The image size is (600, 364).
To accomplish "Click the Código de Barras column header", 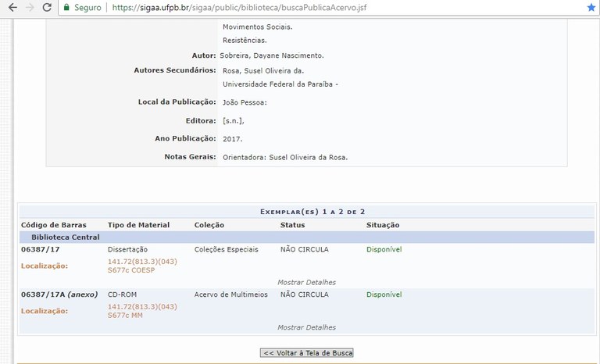I will pyautogui.click(x=54, y=225).
